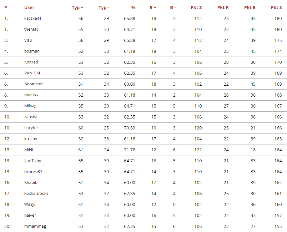Open the Visu user entry

click(x=28, y=40)
